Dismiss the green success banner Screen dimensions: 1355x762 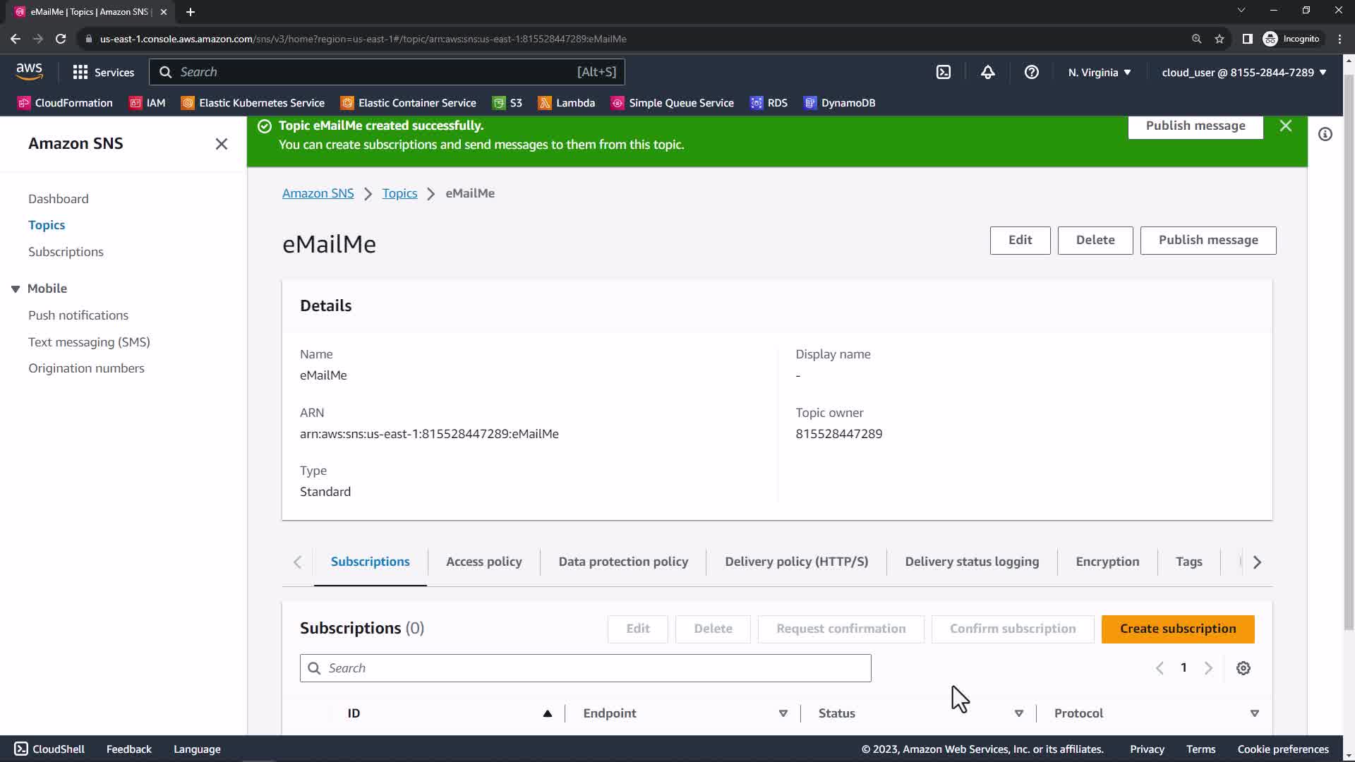(x=1285, y=126)
